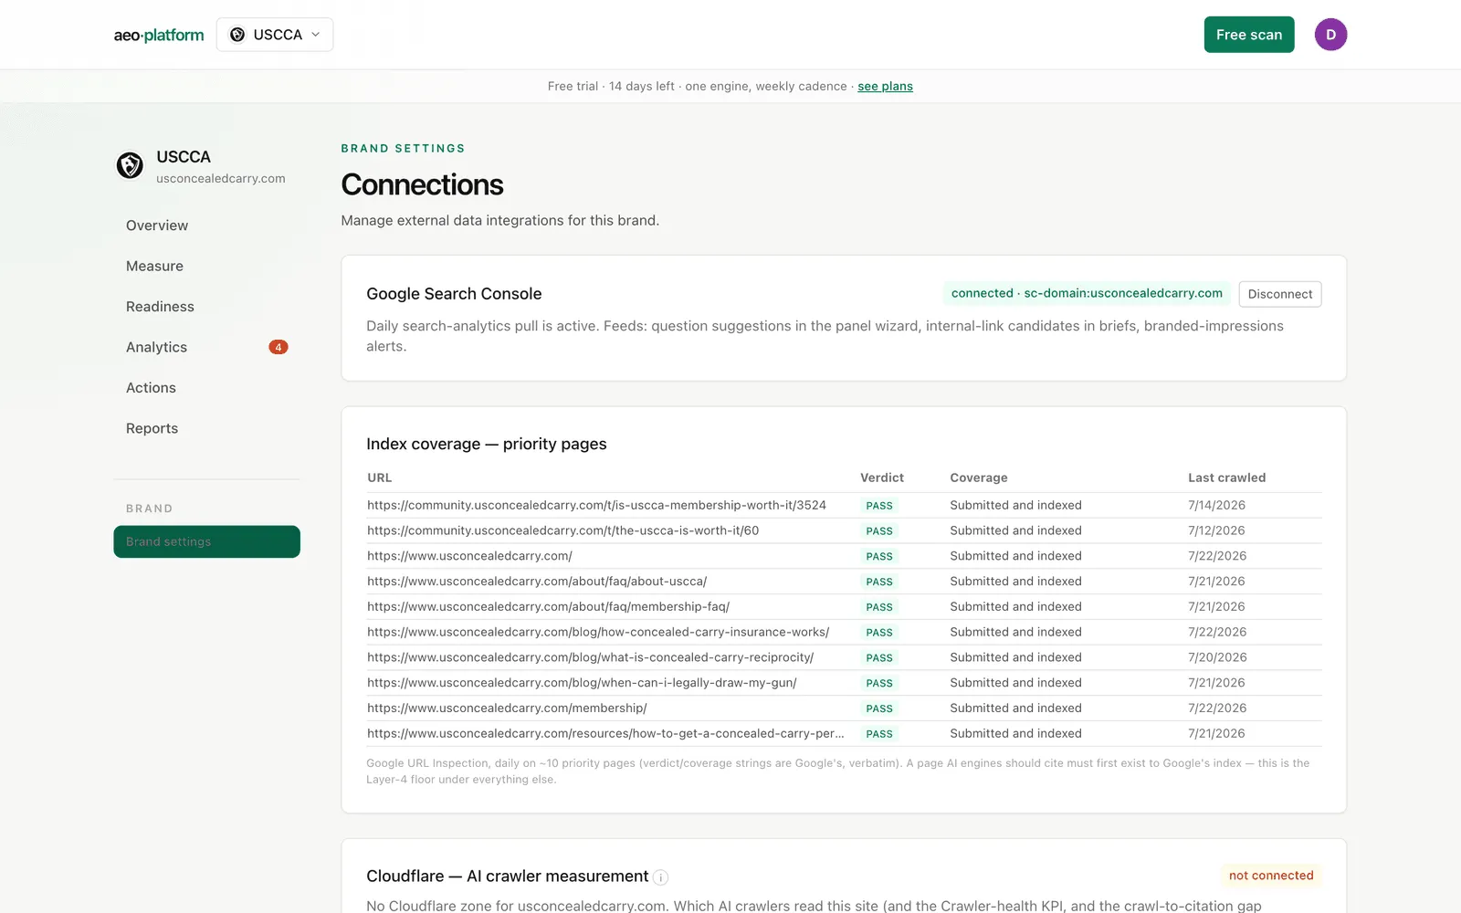The height and width of the screenshot is (913, 1461).
Task: Click the URL column header
Action: tap(379, 477)
